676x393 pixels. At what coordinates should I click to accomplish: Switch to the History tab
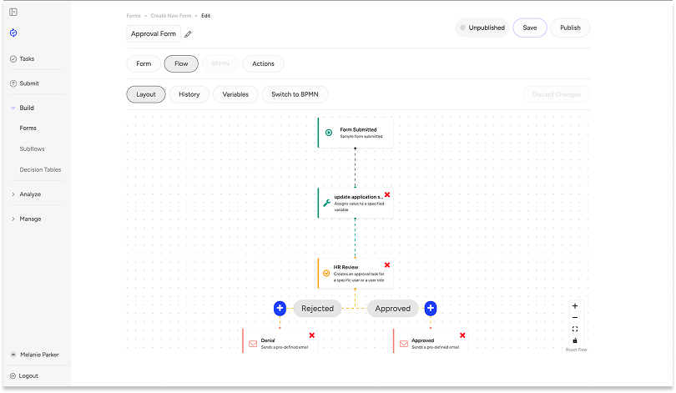tap(189, 94)
